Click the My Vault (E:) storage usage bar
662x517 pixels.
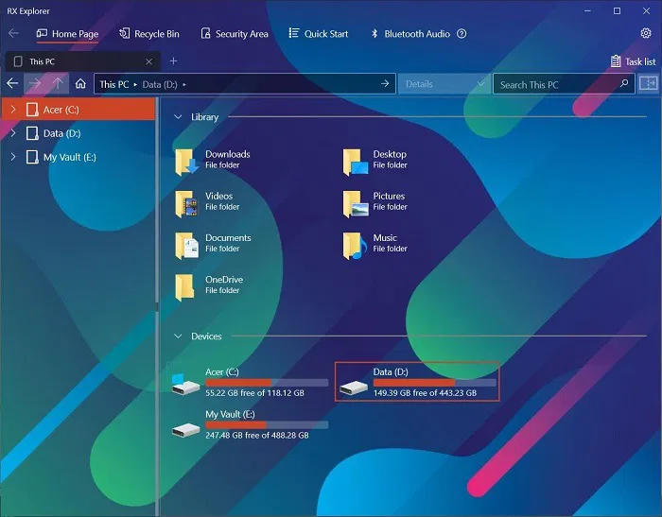[267, 424]
